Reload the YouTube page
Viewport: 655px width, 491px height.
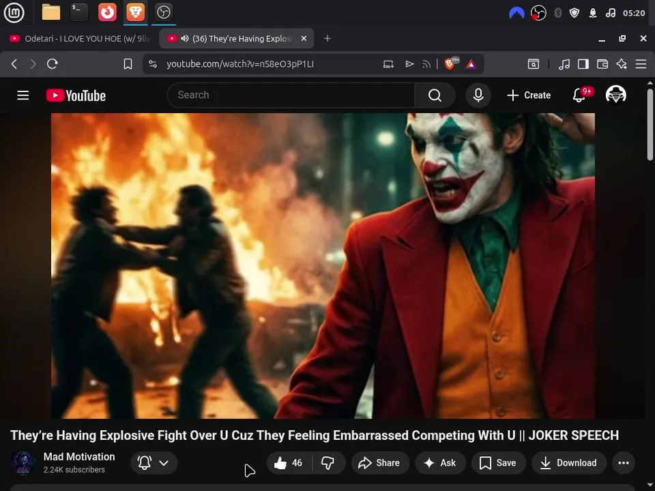(53, 64)
